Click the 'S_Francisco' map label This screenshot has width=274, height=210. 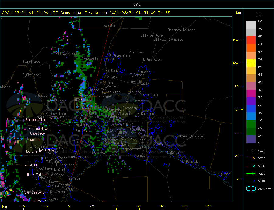120,56
